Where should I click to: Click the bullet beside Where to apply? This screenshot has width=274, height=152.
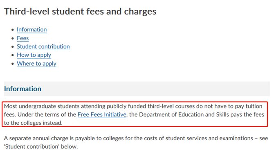[x=12, y=64]
